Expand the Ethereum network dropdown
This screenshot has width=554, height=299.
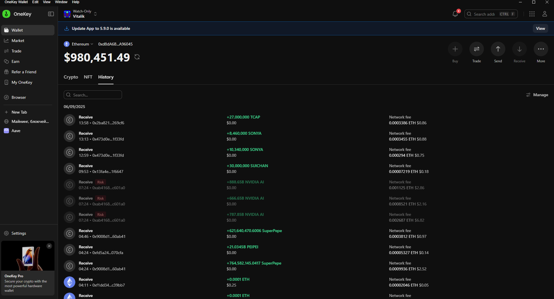click(x=79, y=44)
